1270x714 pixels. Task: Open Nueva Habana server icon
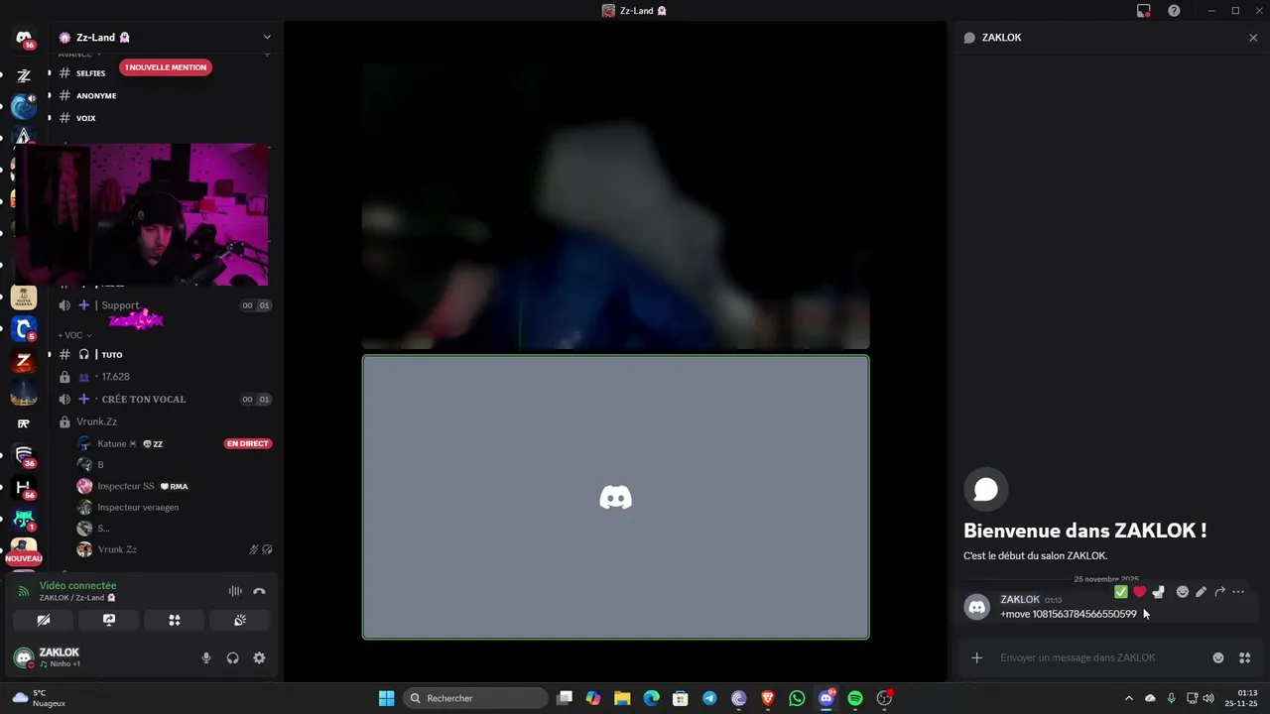[24, 297]
